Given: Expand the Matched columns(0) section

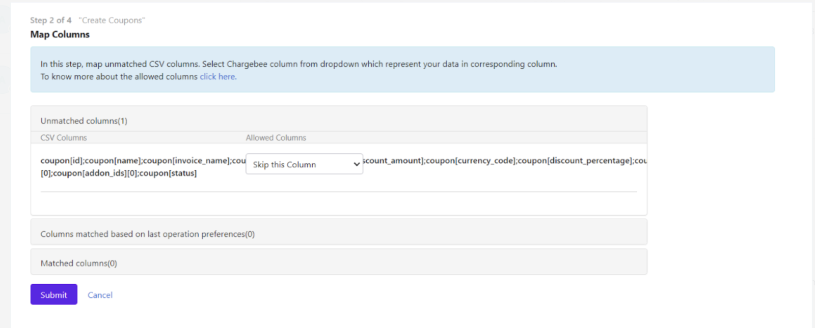Looking at the screenshot, I should coord(79,263).
